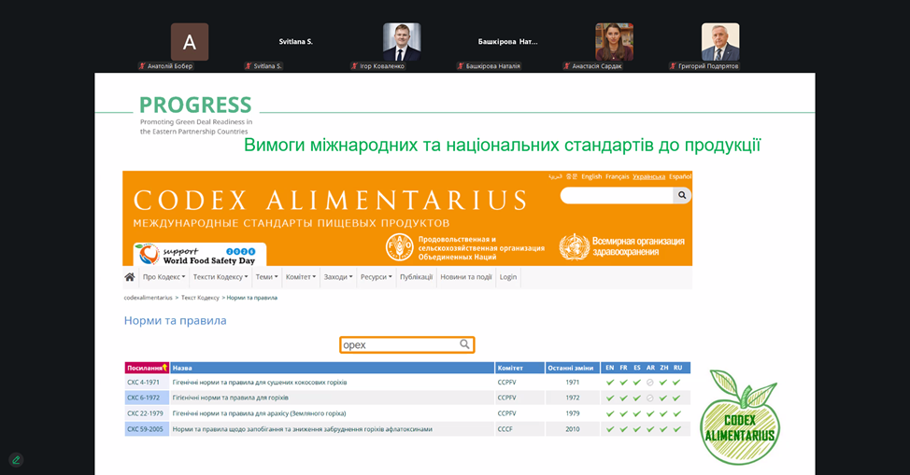Click the muted microphone icon for Анастасія Сардак
The width and height of the screenshot is (910, 475).
(x=566, y=66)
